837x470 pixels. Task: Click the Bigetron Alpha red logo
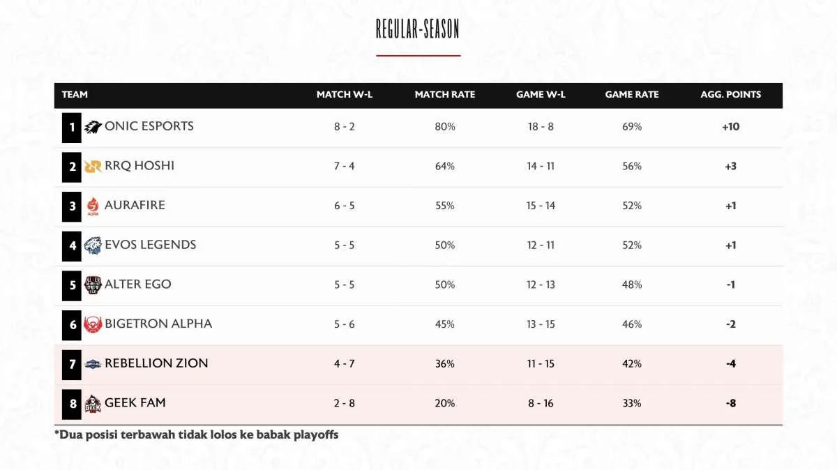pos(93,324)
